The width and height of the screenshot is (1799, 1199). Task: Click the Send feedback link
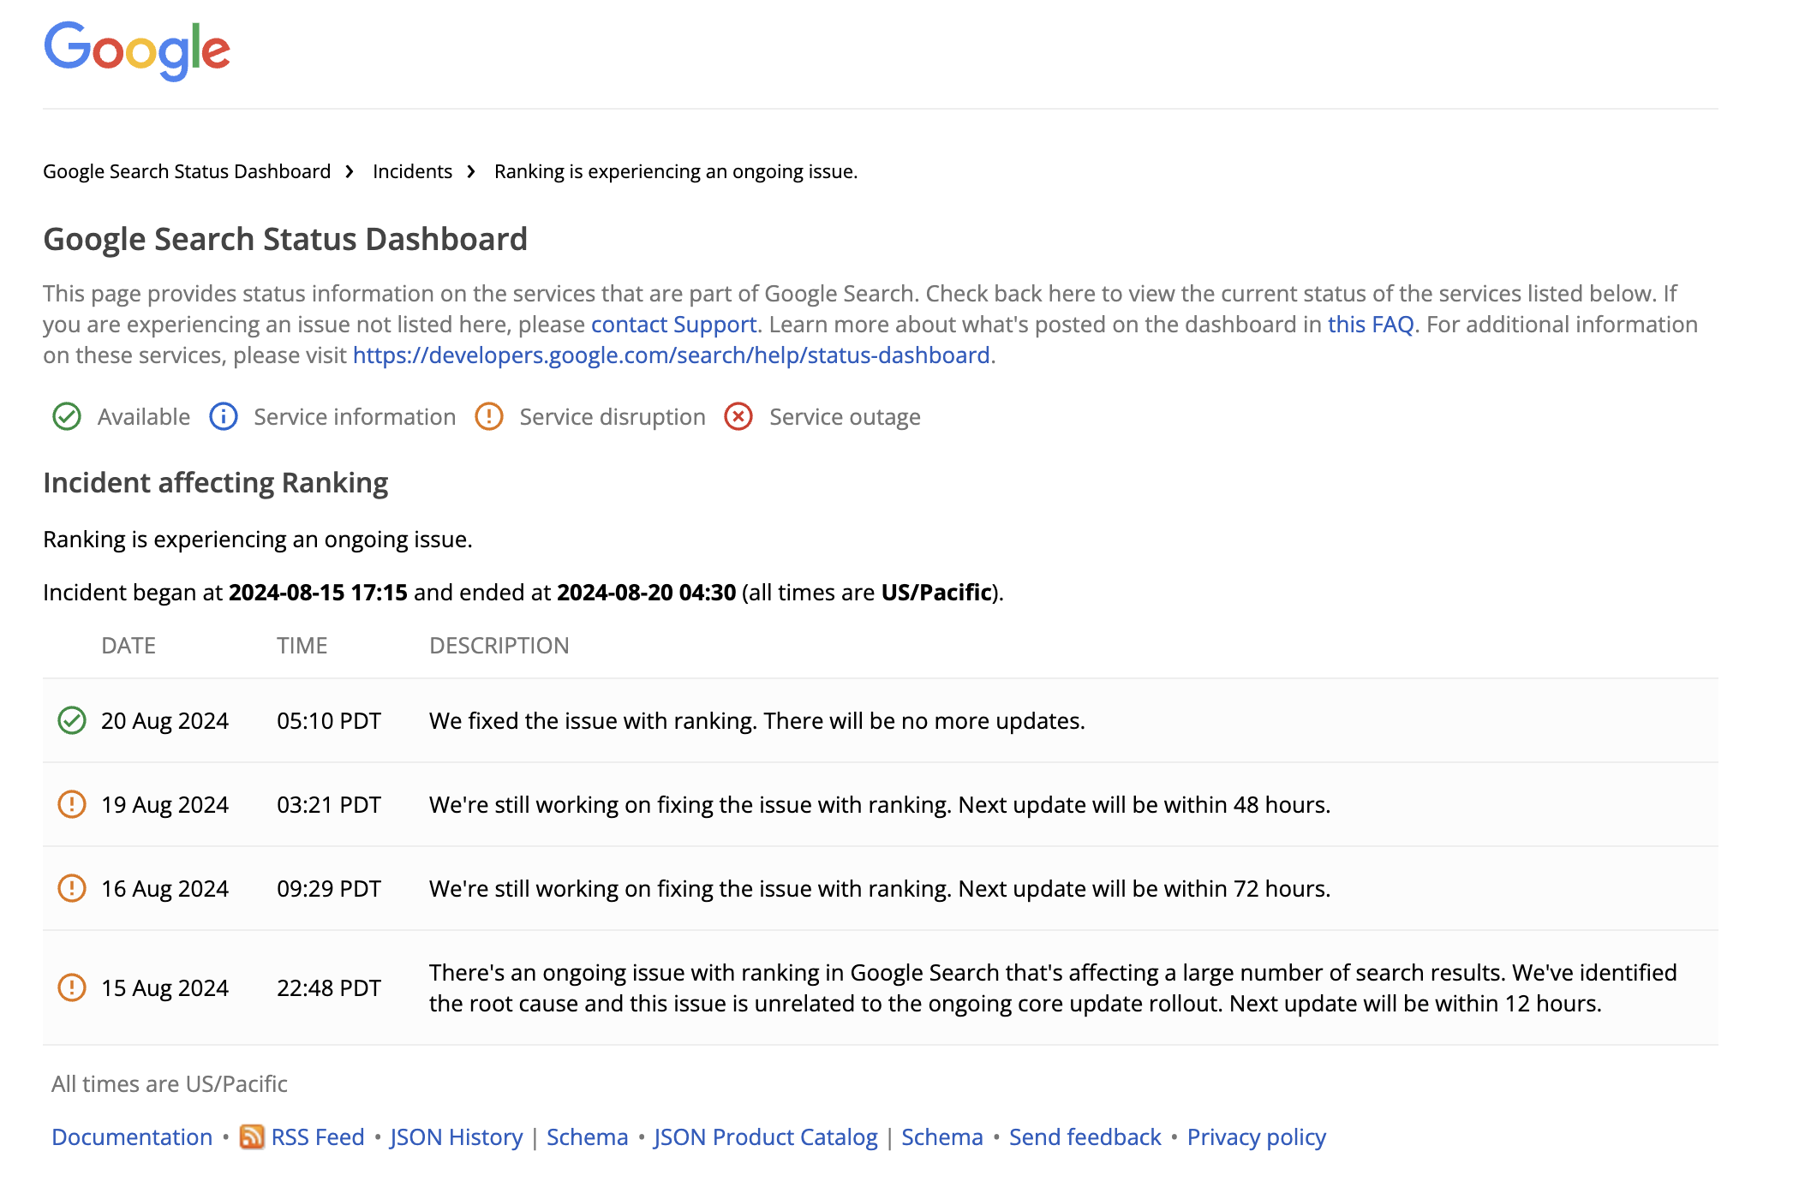pos(1085,1137)
